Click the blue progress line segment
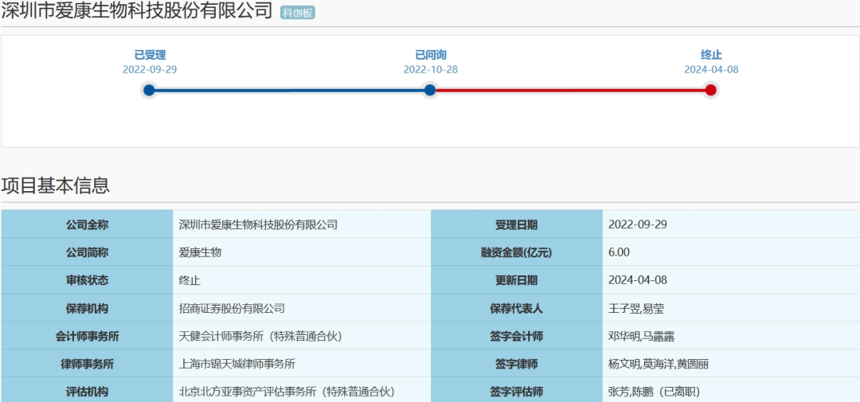 (x=289, y=90)
